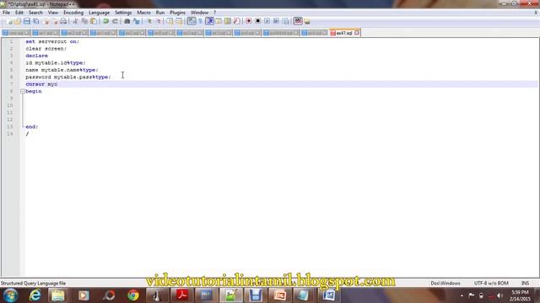This screenshot has height=303, width=540.
Task: Open the Encoding menu
Action: [73, 13]
